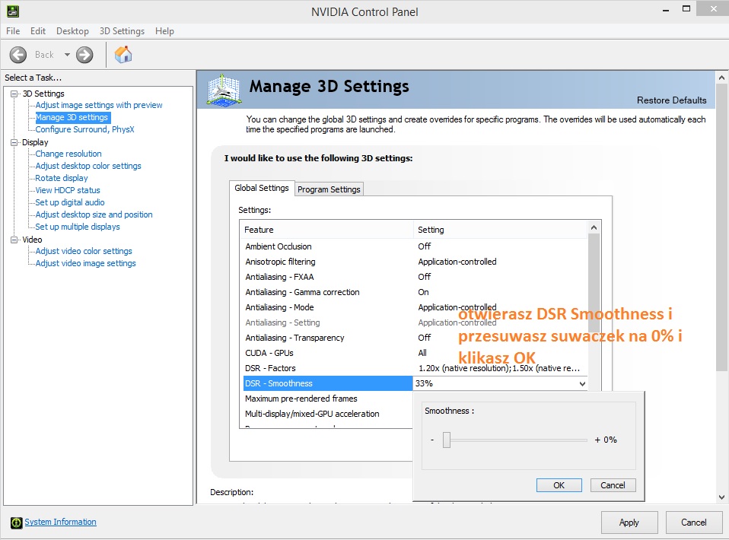Open Set up digital audio task
This screenshot has height=540, width=729.
pos(70,202)
